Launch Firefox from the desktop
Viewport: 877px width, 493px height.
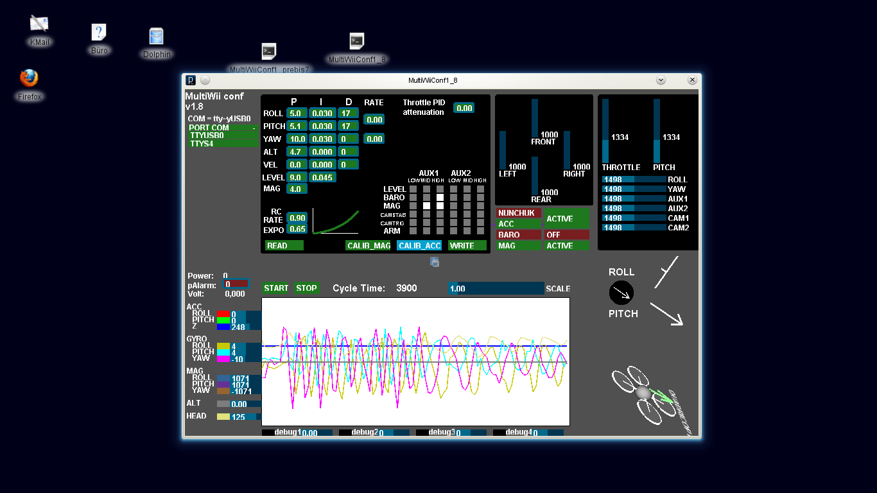pyautogui.click(x=29, y=78)
